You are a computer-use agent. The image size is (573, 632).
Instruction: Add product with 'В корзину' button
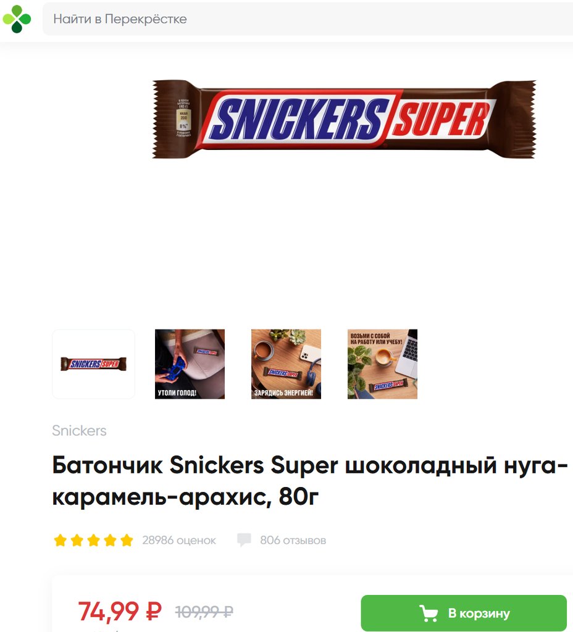[464, 613]
